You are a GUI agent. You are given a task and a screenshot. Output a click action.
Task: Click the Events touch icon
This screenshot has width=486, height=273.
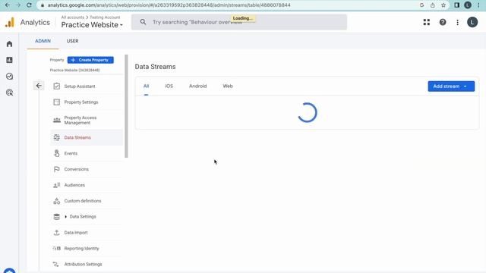pos(57,153)
